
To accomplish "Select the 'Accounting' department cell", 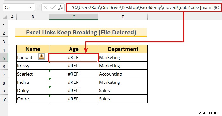I will pos(123,74).
